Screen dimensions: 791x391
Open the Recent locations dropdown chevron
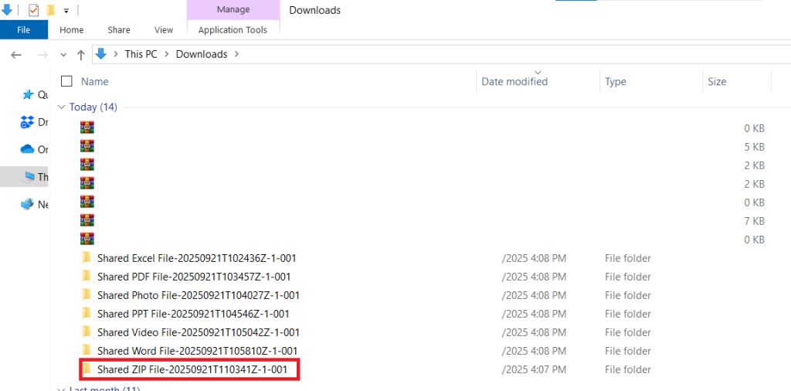click(x=63, y=55)
